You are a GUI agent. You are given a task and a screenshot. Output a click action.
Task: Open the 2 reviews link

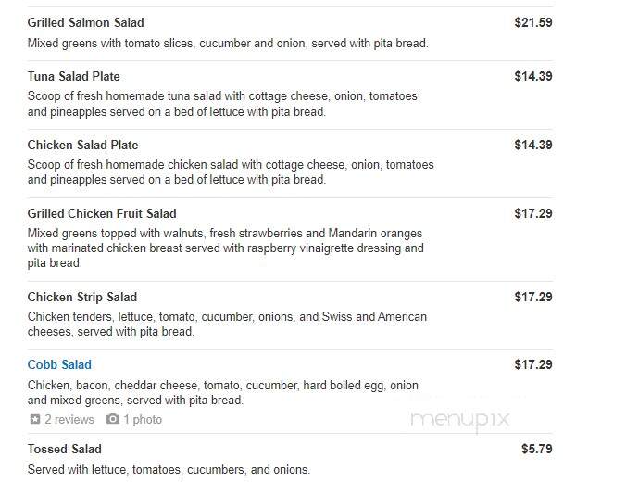coord(69,419)
